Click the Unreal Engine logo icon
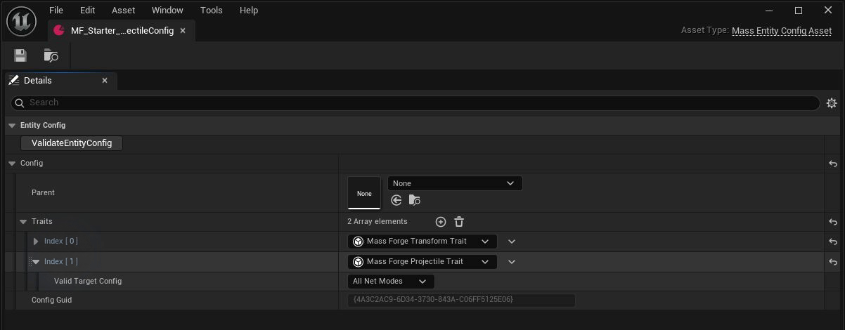This screenshot has height=330, width=845. coord(21,21)
